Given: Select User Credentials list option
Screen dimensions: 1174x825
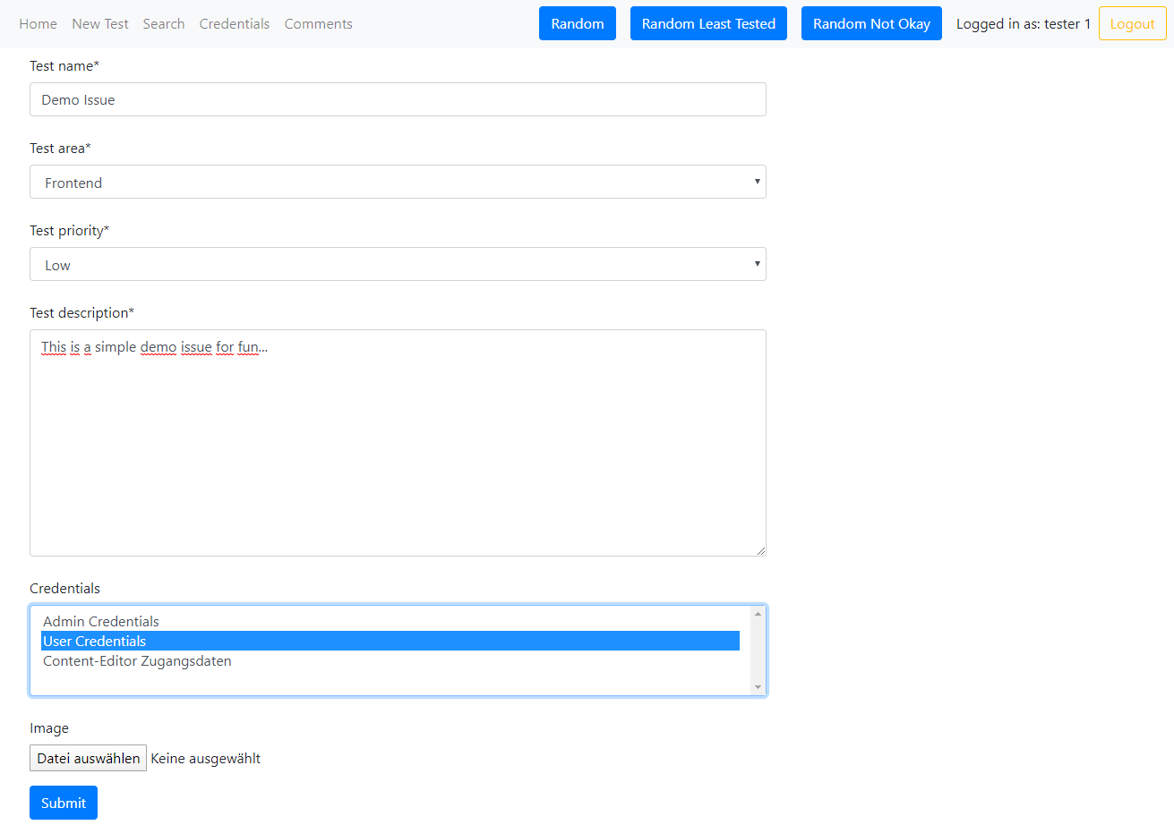Looking at the screenshot, I should [95, 642].
